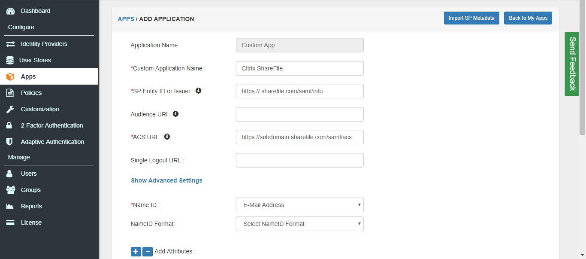The height and width of the screenshot is (259, 586).
Task: Click the Adaptive Authentication shield icon
Action: point(9,142)
